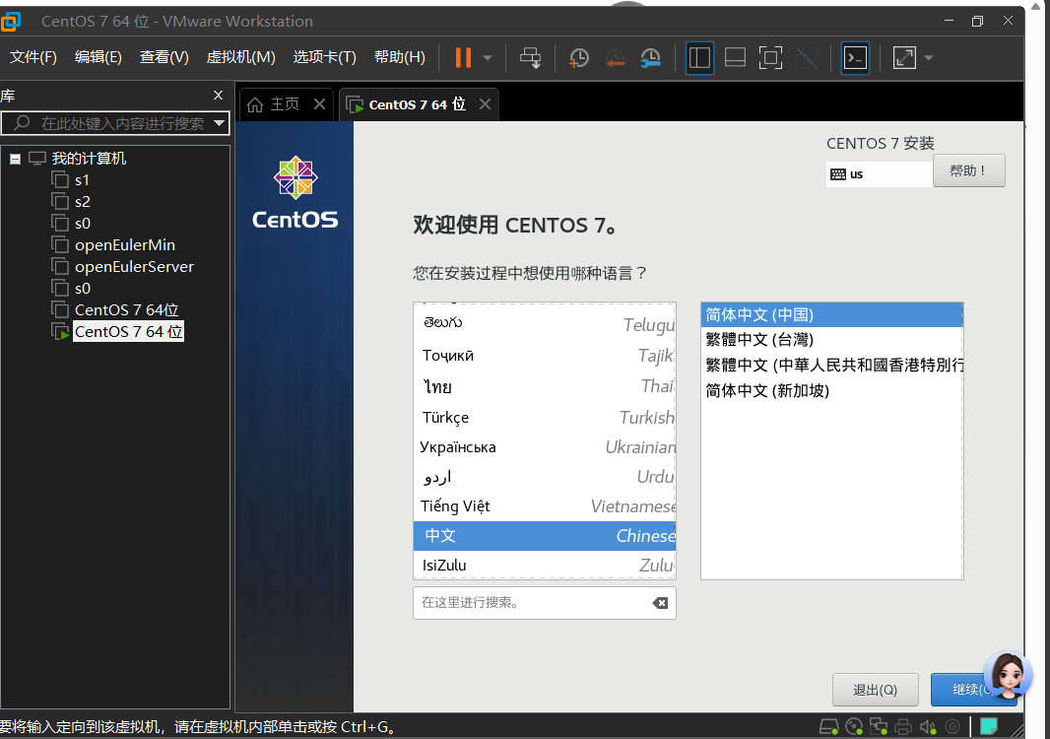Select Tajik in the language list

click(x=545, y=355)
